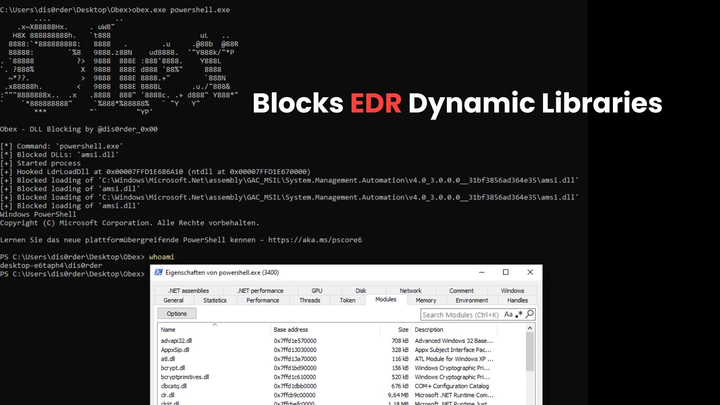Select the GPU tab
The height and width of the screenshot is (405, 720).
coord(317,290)
